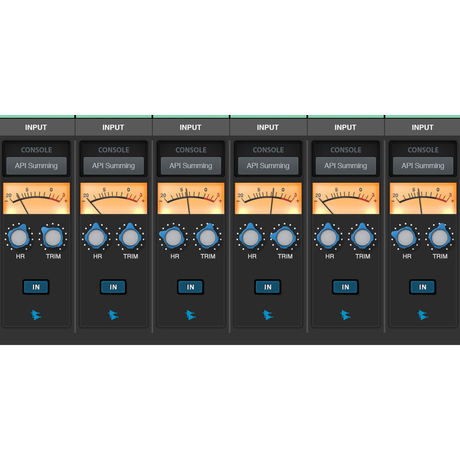Click the blue API logo icon in the fifth strip

tap(345, 315)
